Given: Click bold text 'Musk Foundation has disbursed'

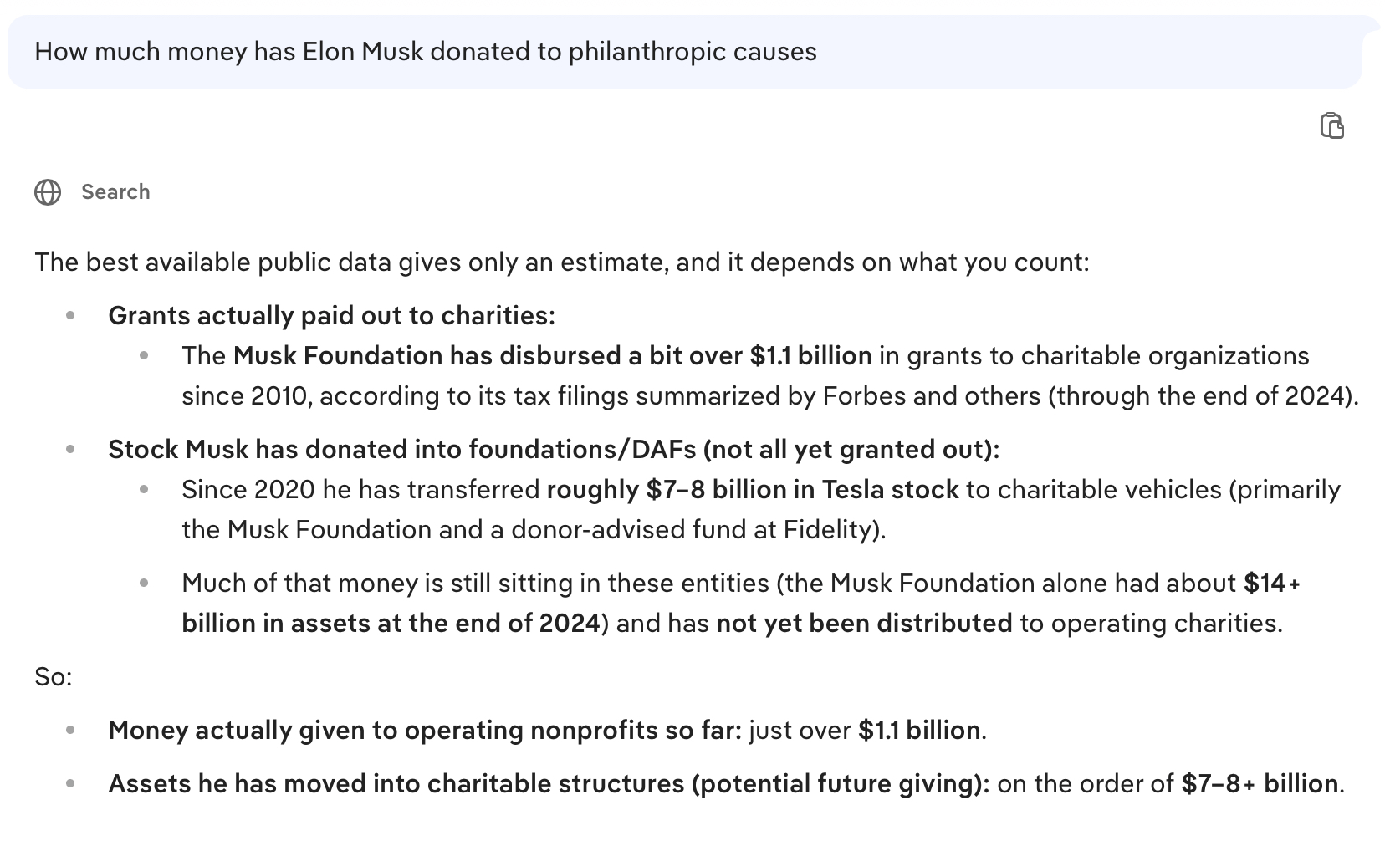Looking at the screenshot, I should click(426, 356).
